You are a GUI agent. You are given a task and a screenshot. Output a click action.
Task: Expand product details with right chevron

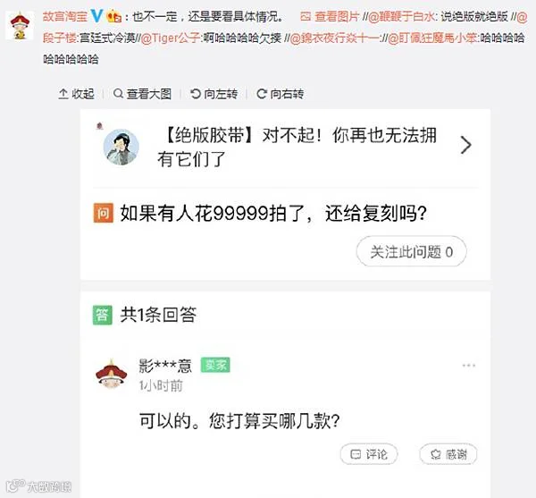point(465,145)
